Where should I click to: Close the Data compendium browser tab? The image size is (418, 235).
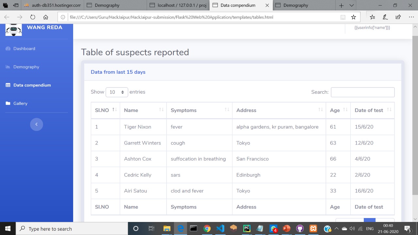(267, 6)
